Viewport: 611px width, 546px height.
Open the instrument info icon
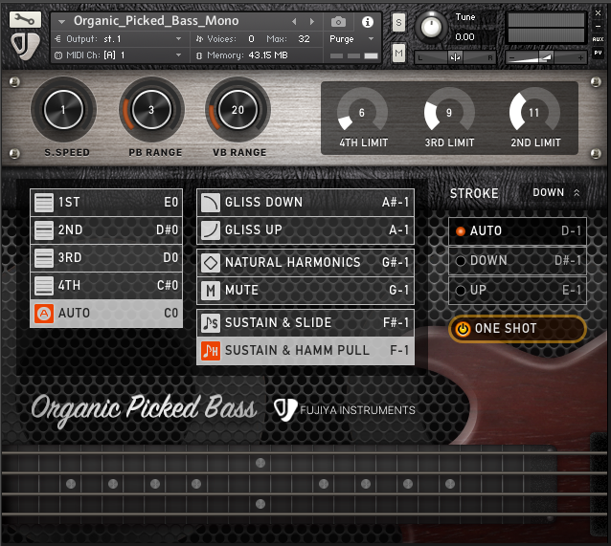tap(368, 21)
